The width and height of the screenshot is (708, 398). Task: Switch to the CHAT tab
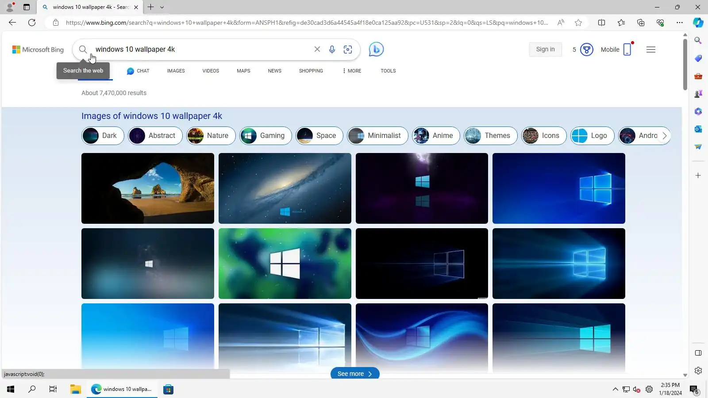138,71
